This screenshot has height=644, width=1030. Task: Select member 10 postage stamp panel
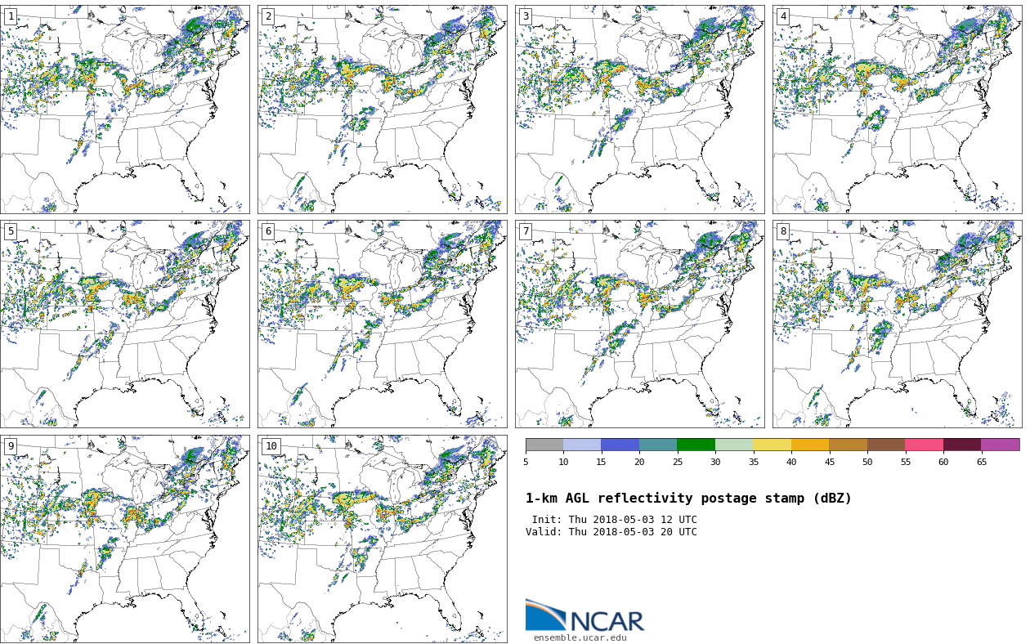[383, 539]
